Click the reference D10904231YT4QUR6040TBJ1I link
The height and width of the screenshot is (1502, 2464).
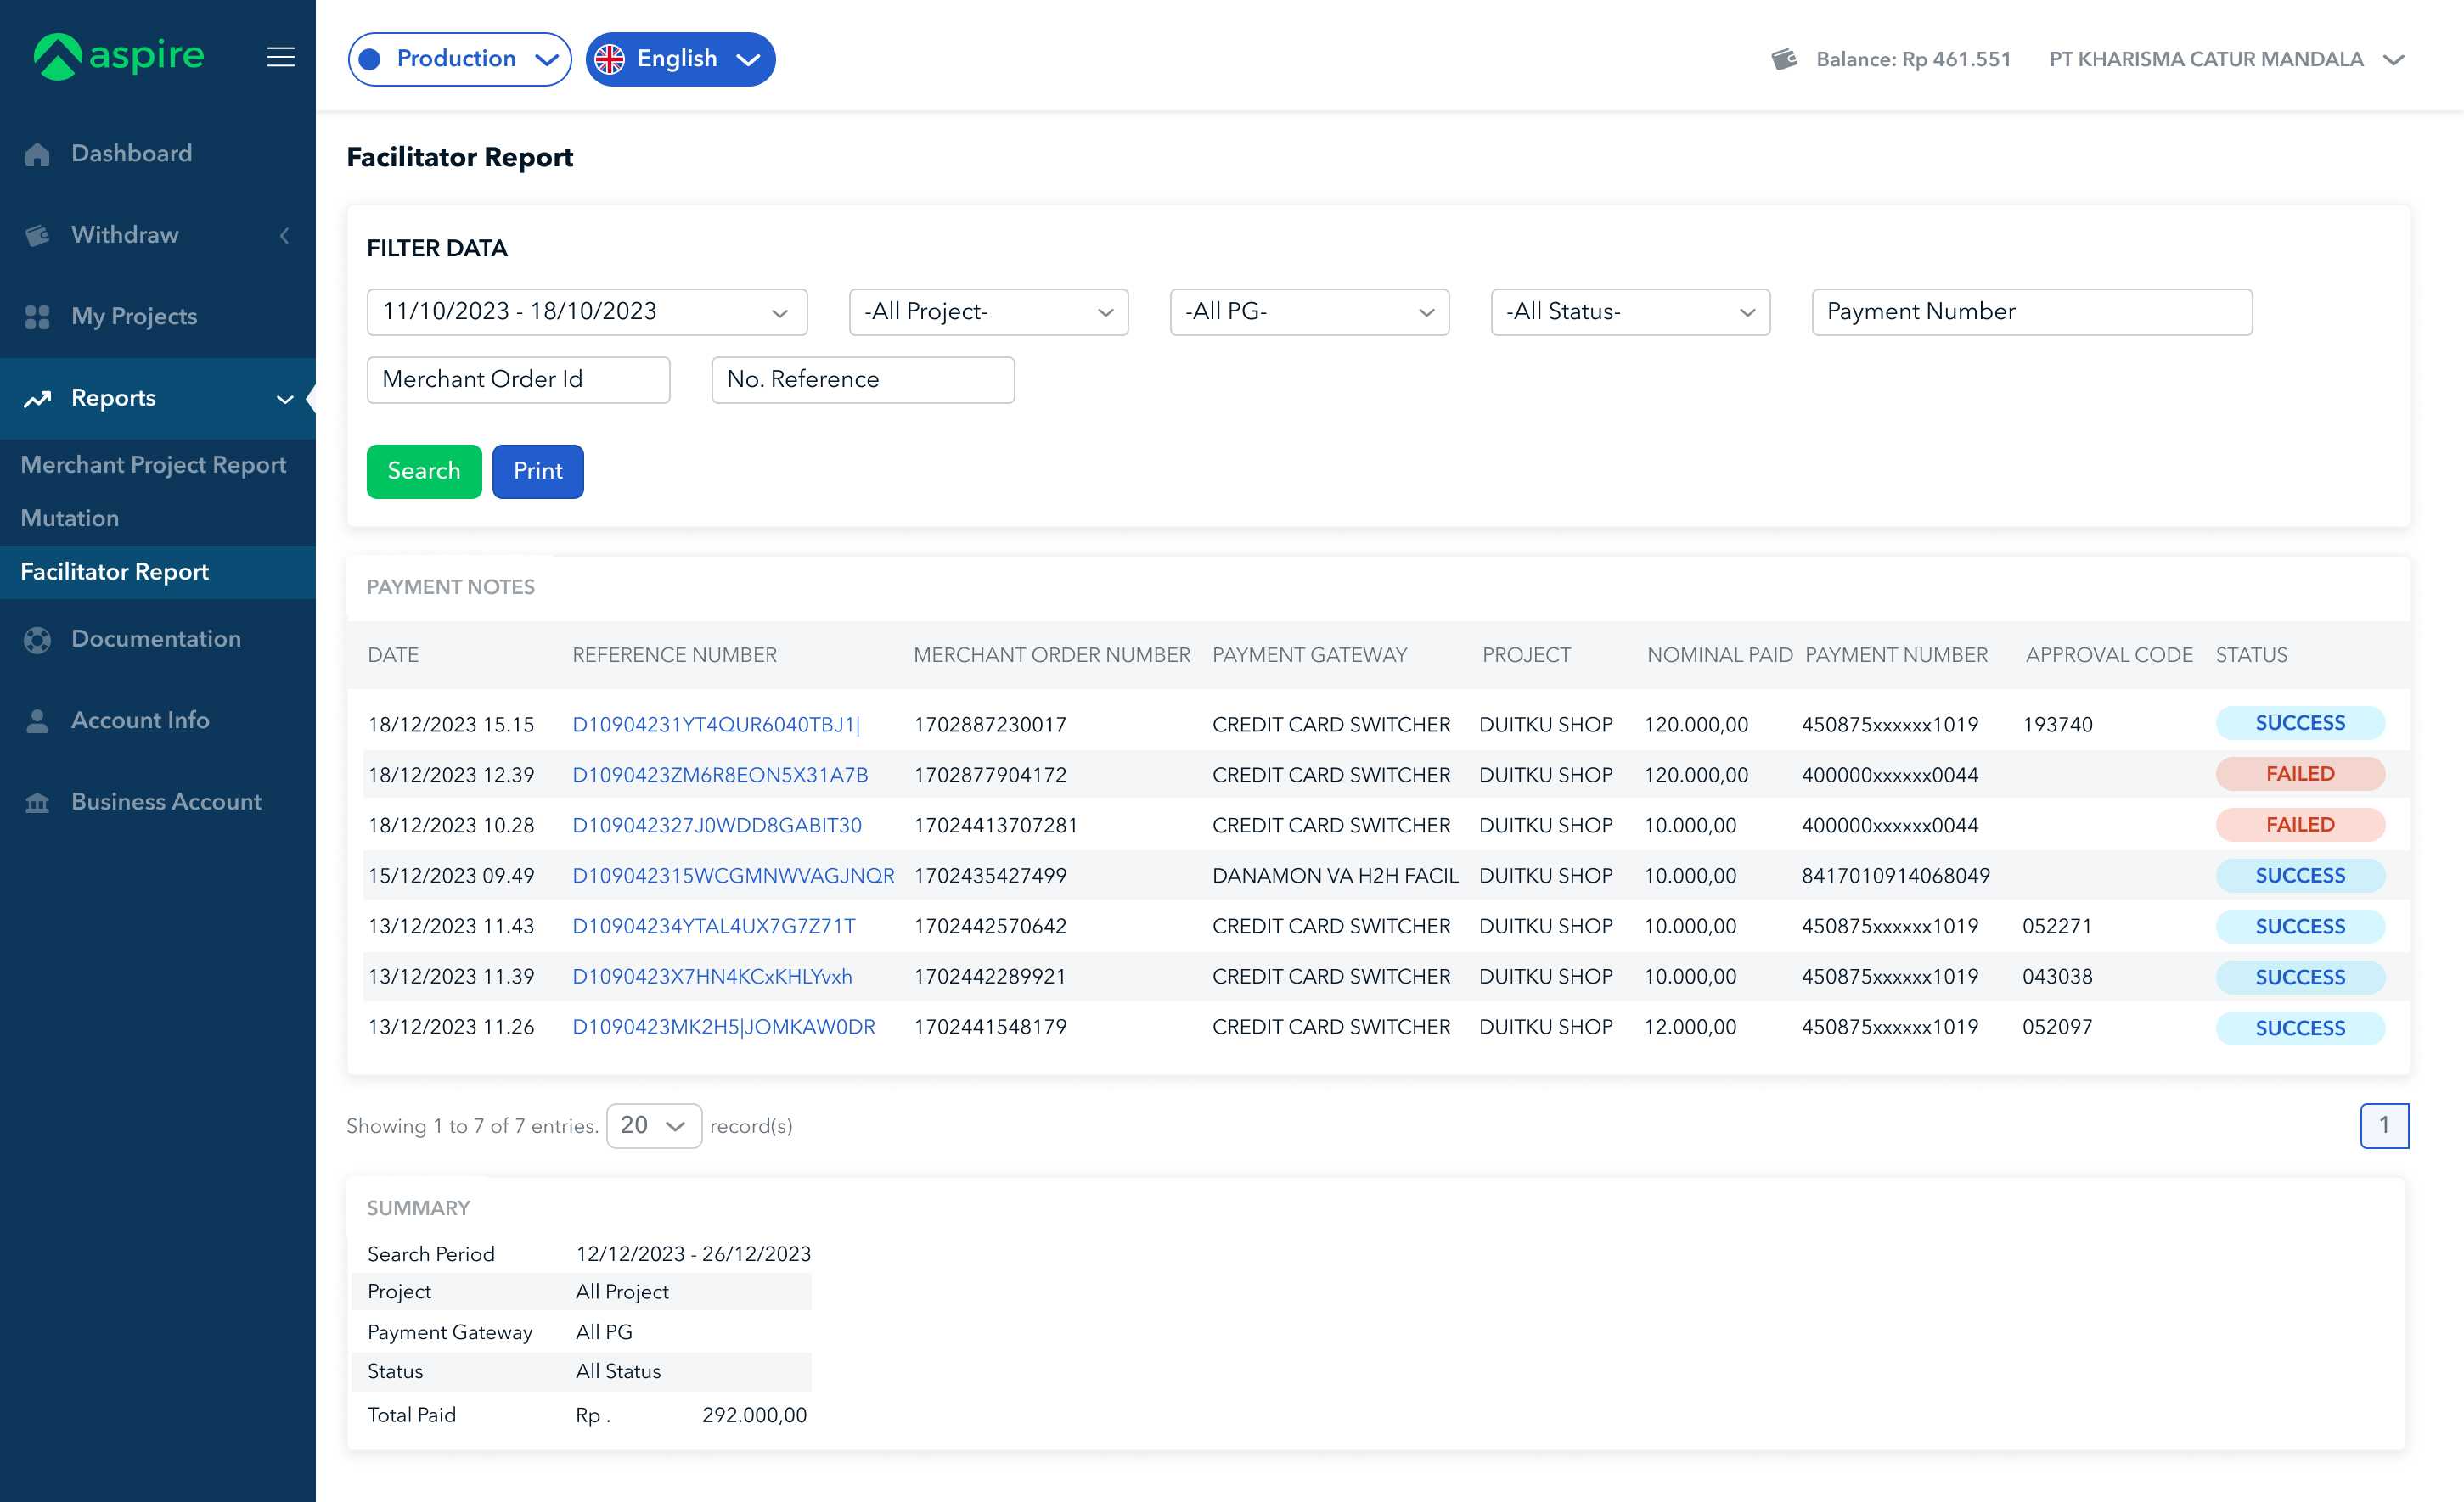(x=717, y=725)
